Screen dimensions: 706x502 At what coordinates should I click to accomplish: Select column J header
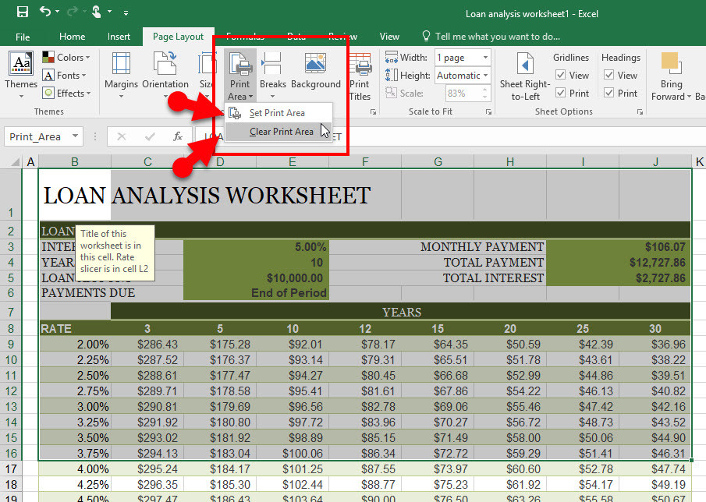[x=655, y=161]
